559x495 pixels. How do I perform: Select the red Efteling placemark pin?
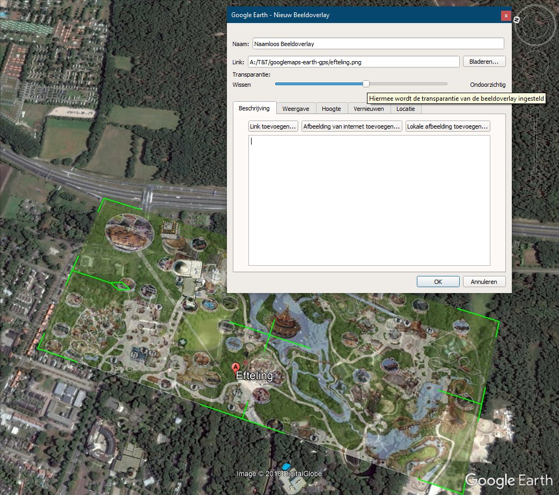pos(235,367)
